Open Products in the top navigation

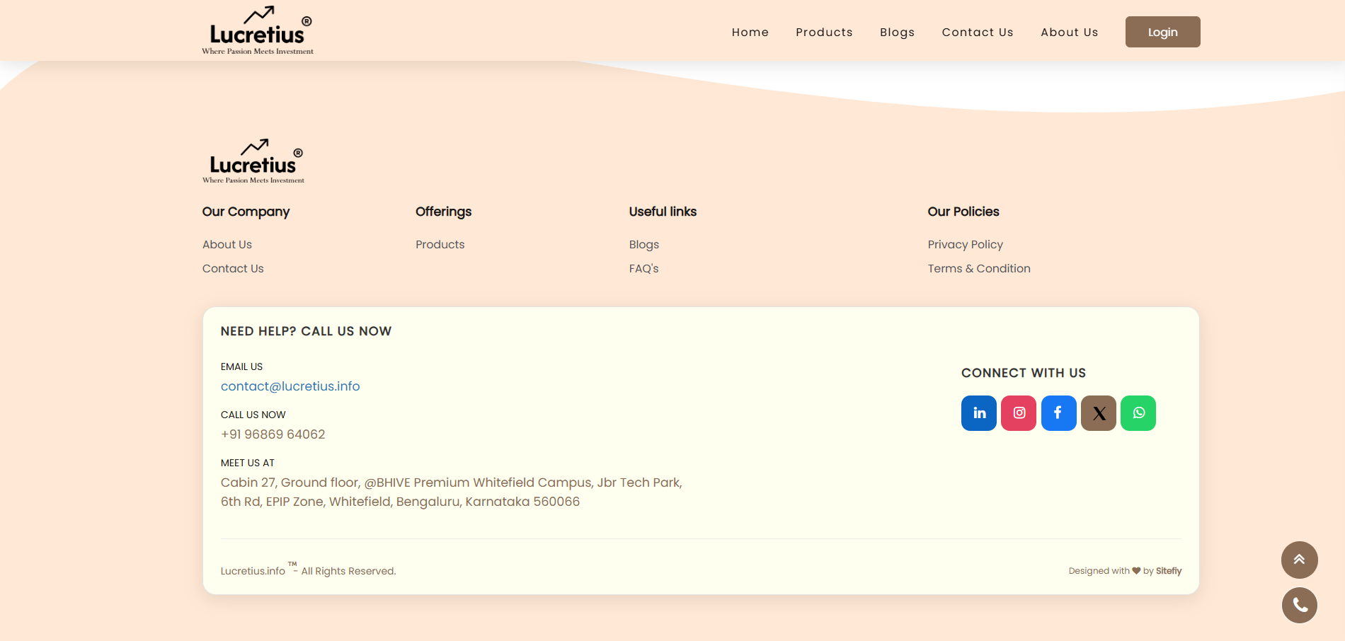click(x=824, y=33)
